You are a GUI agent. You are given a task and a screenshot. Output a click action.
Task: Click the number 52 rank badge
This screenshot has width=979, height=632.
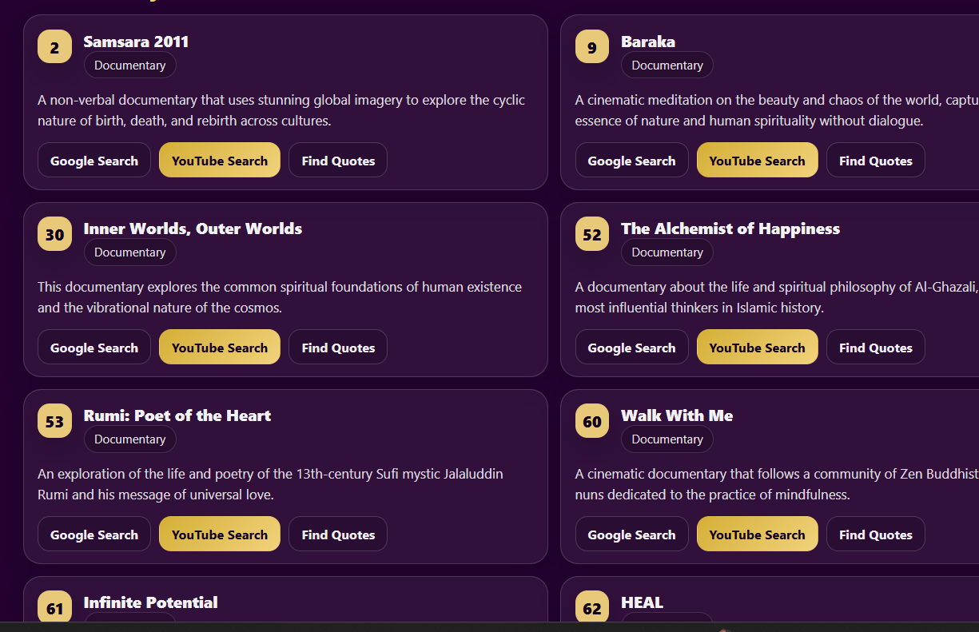pyautogui.click(x=591, y=234)
